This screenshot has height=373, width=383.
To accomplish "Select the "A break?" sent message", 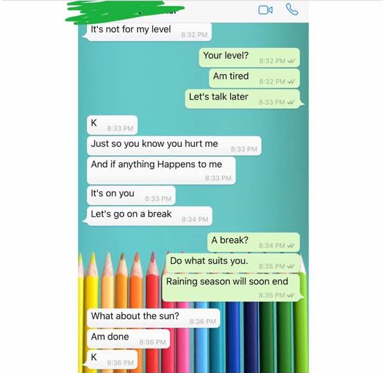I will pos(254,242).
